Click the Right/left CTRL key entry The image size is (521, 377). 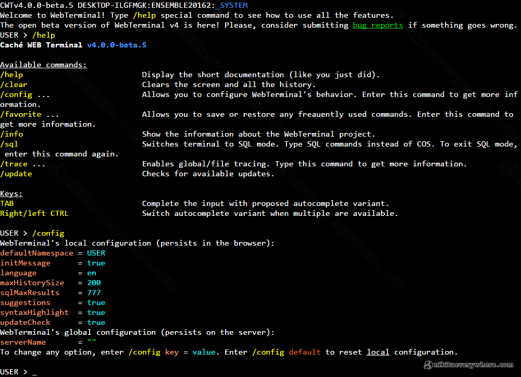pyautogui.click(x=34, y=213)
